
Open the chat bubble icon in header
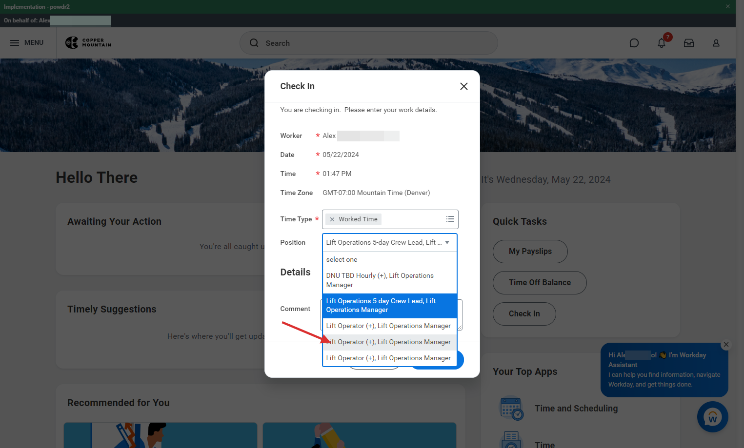tap(634, 43)
